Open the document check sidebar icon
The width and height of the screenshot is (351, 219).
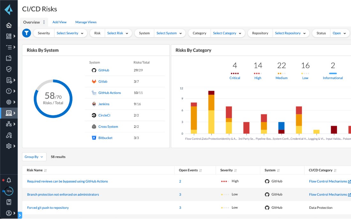point(9,80)
